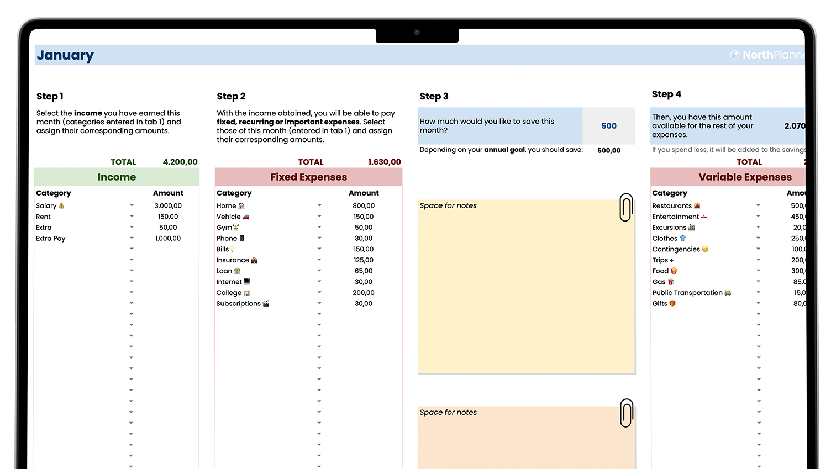The image size is (831, 469).
Task: Expand the Loan category dropdown
Action: [x=319, y=271]
